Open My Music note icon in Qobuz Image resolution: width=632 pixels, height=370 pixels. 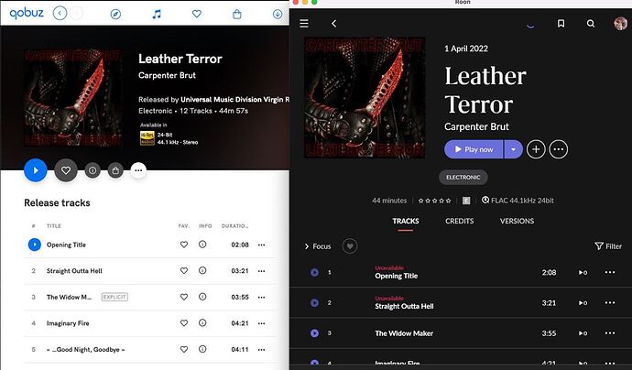tap(157, 14)
